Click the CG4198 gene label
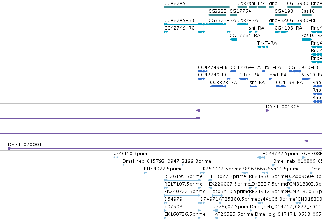 [284, 11]
